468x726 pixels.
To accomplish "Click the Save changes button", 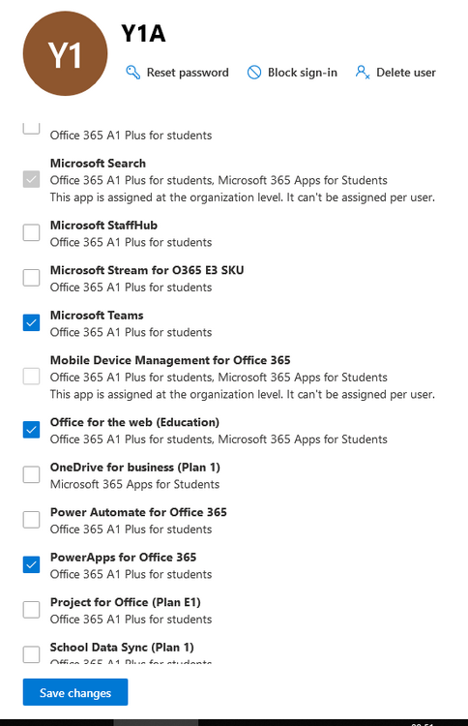I will click(75, 692).
